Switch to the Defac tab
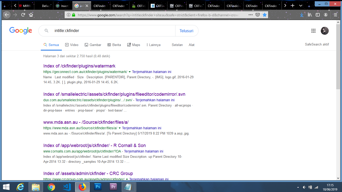This screenshot has height=192, width=342. [x=44, y=6]
